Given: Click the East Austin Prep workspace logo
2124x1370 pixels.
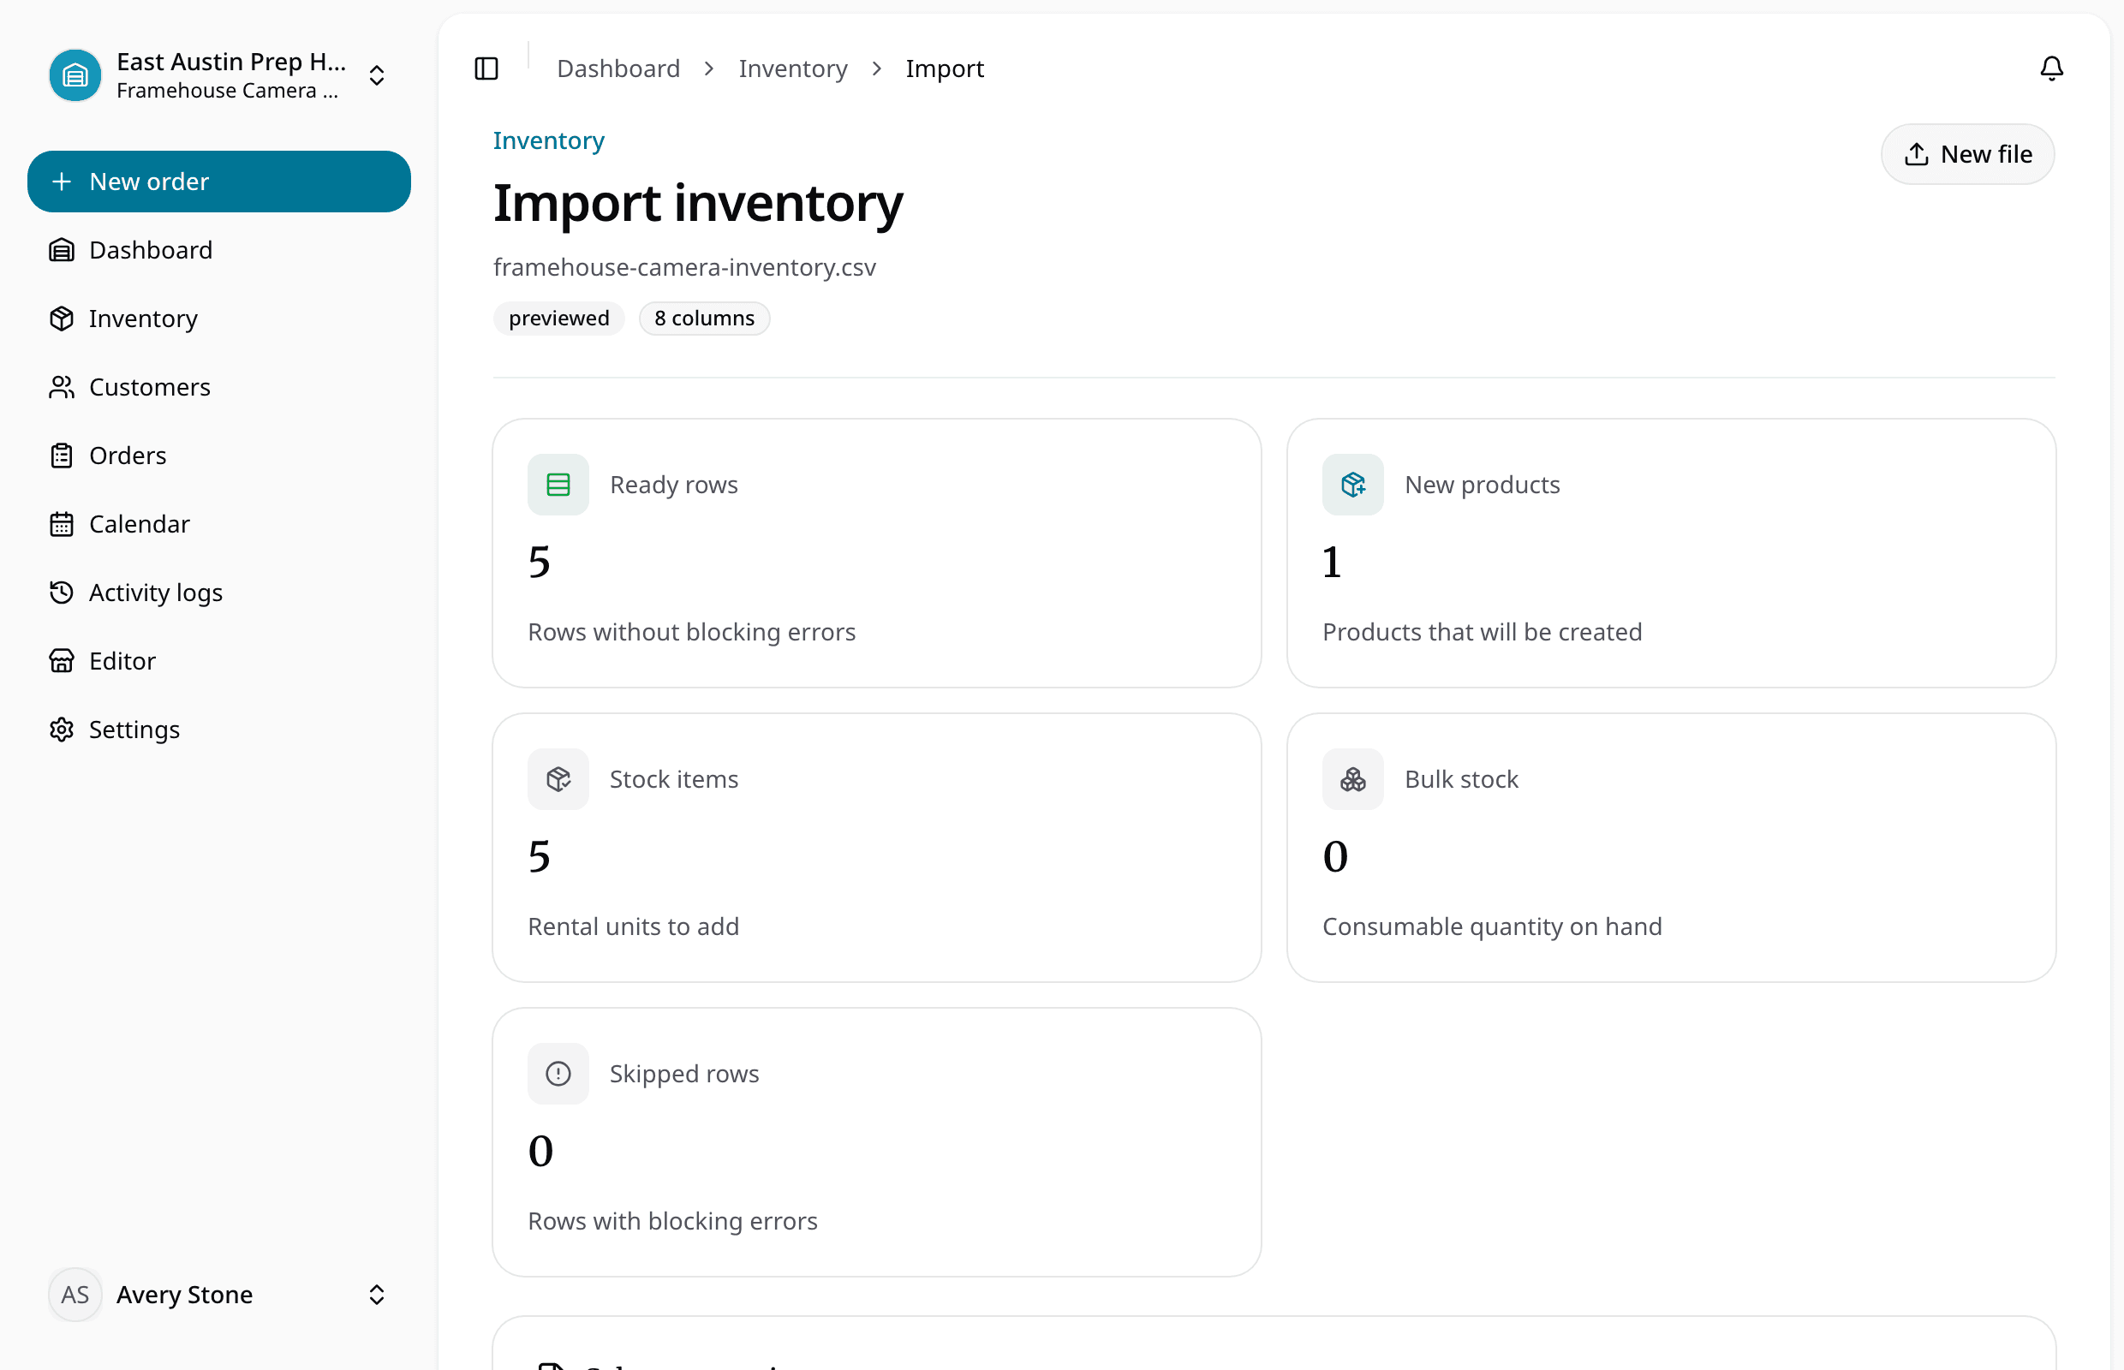Looking at the screenshot, I should [x=75, y=75].
